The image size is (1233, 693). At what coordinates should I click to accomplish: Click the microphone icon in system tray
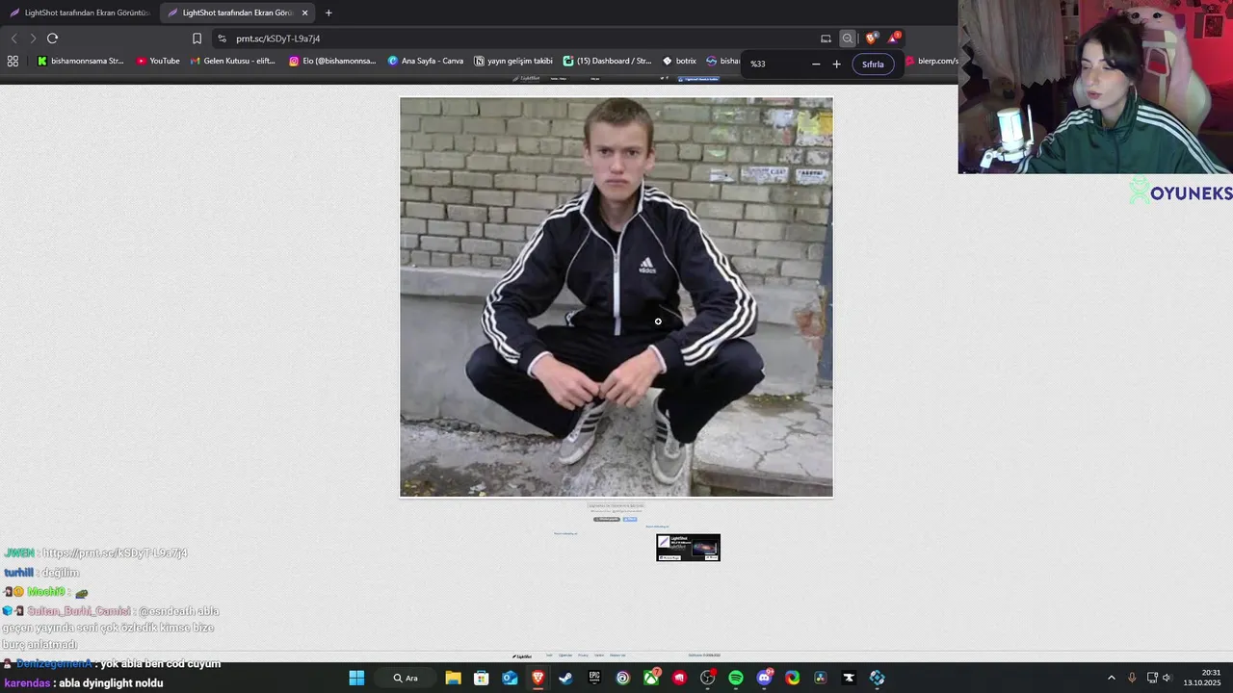pyautogui.click(x=1132, y=678)
